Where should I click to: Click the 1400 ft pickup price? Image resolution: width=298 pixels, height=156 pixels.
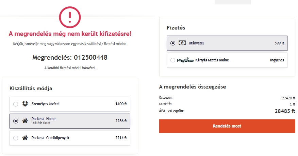[121, 104]
